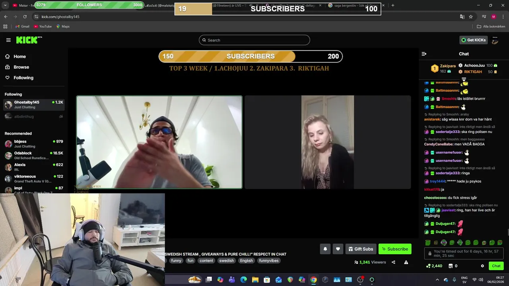Select the fun tag
This screenshot has width=509, height=286.
[190, 261]
